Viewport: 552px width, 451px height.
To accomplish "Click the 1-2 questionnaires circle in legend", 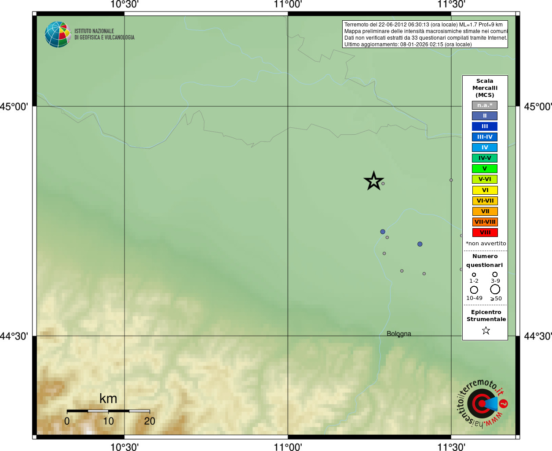I will [474, 274].
